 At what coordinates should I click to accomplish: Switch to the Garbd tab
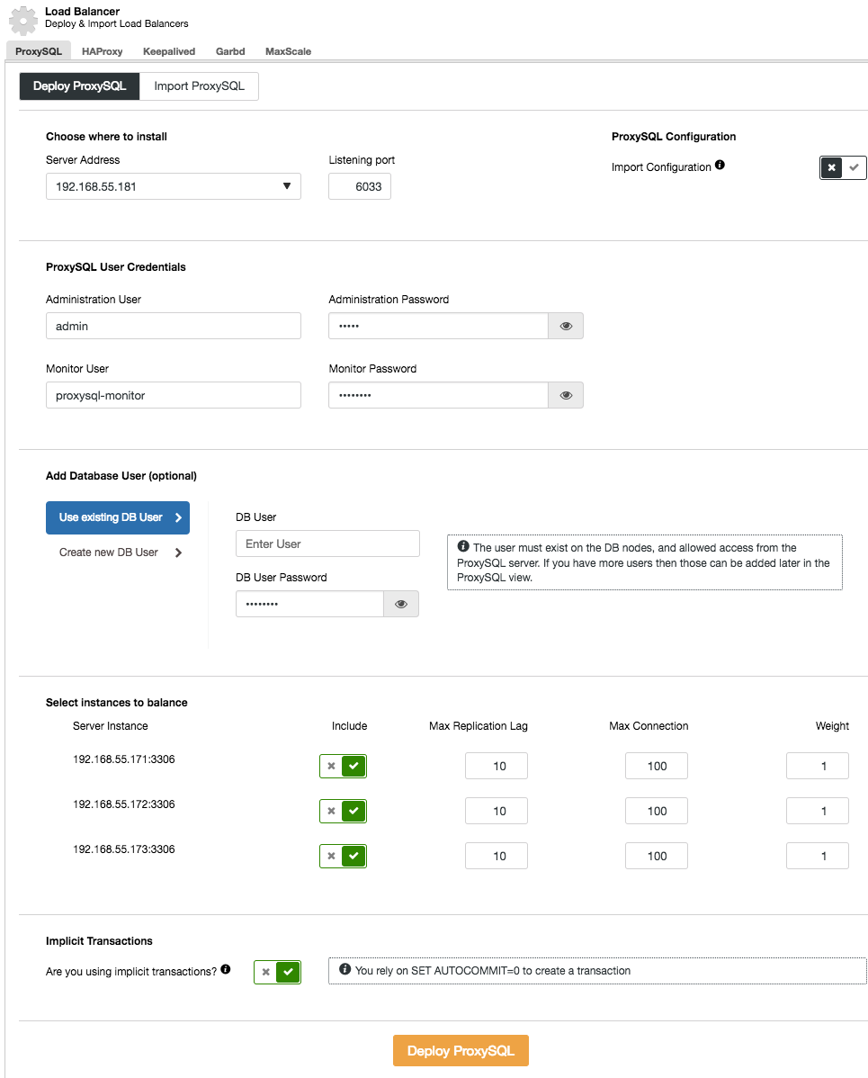click(230, 51)
